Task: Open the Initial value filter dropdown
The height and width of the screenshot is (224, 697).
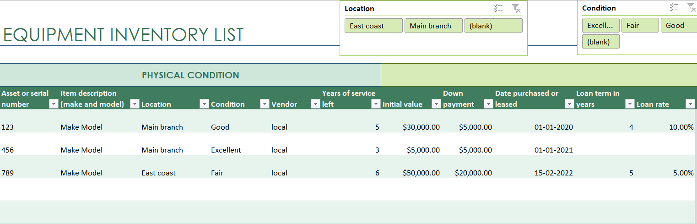Action: pyautogui.click(x=436, y=104)
